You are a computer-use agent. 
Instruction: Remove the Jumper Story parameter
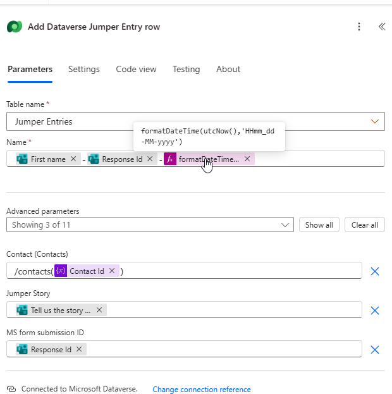click(374, 311)
